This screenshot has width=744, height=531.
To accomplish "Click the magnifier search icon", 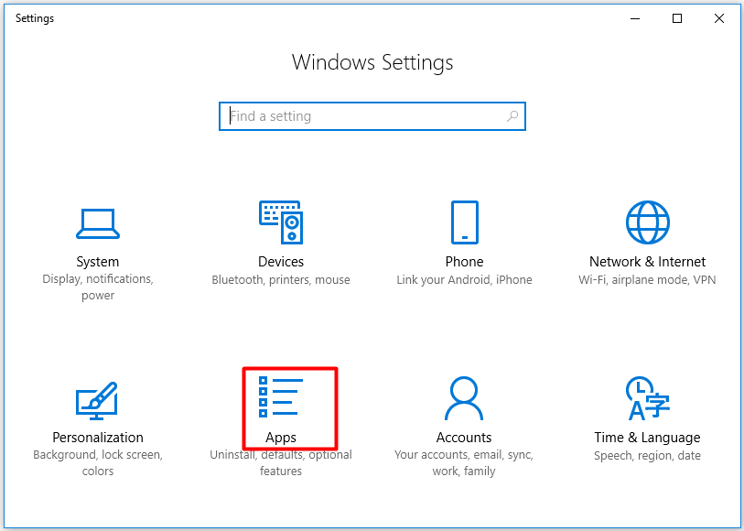I will (x=512, y=115).
